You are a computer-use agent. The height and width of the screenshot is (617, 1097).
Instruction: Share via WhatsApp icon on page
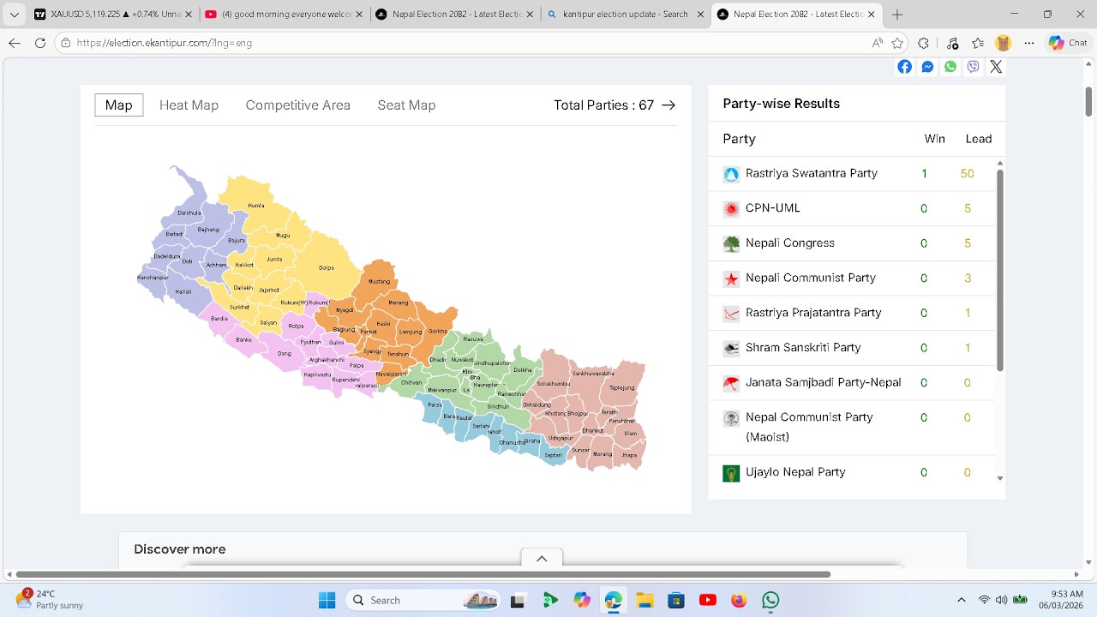tap(950, 67)
